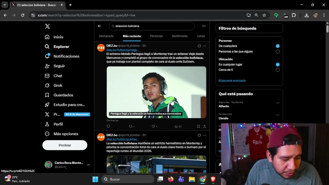Click the seleccion boliviana search field
This screenshot has height=185, width=329.
coord(152,26)
